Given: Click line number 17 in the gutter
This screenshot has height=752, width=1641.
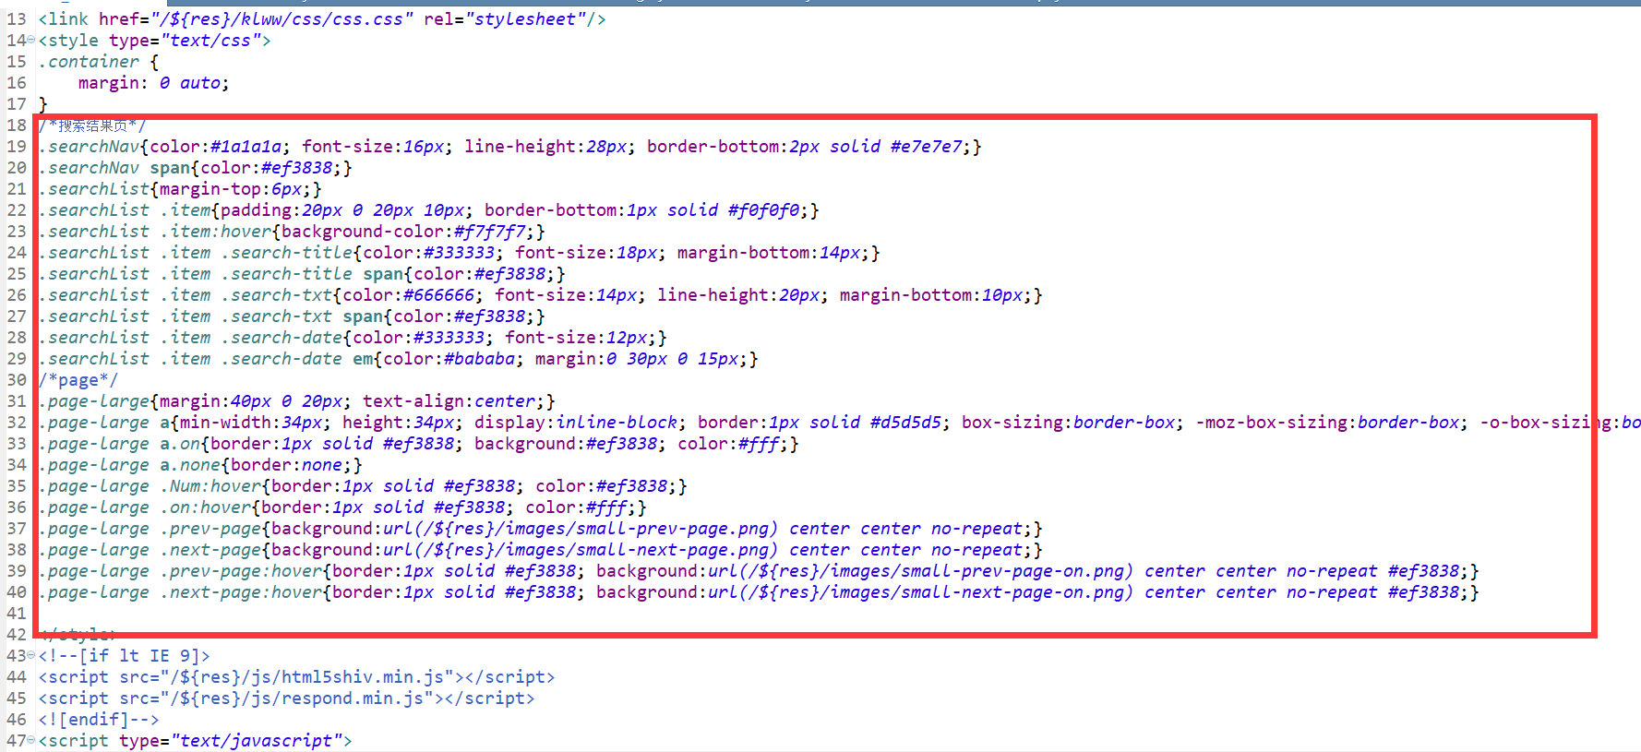Looking at the screenshot, I should [17, 104].
